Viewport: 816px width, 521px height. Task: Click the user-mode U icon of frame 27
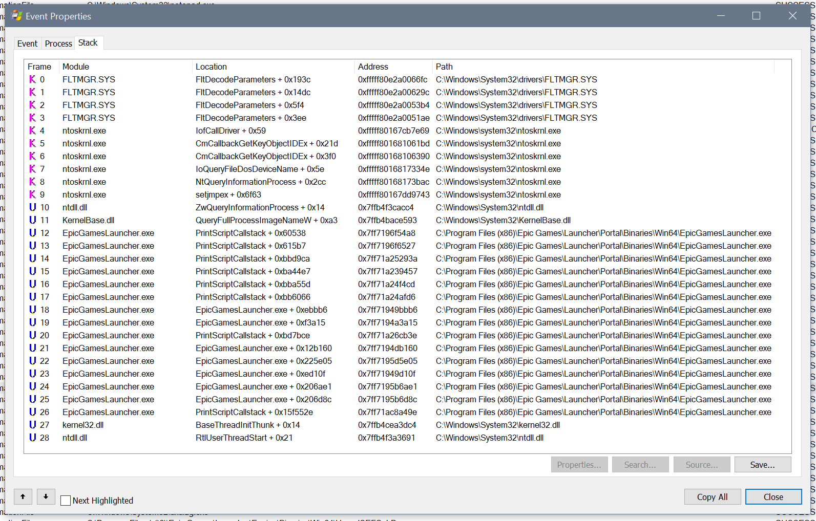tap(32, 425)
